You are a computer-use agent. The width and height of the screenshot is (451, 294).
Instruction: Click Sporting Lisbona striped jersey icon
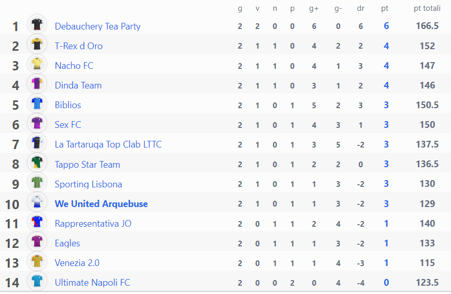[x=37, y=182]
